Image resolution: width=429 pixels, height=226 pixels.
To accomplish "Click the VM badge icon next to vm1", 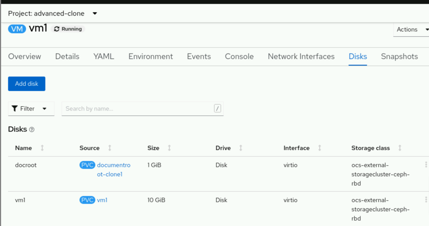I will pos(17,29).
